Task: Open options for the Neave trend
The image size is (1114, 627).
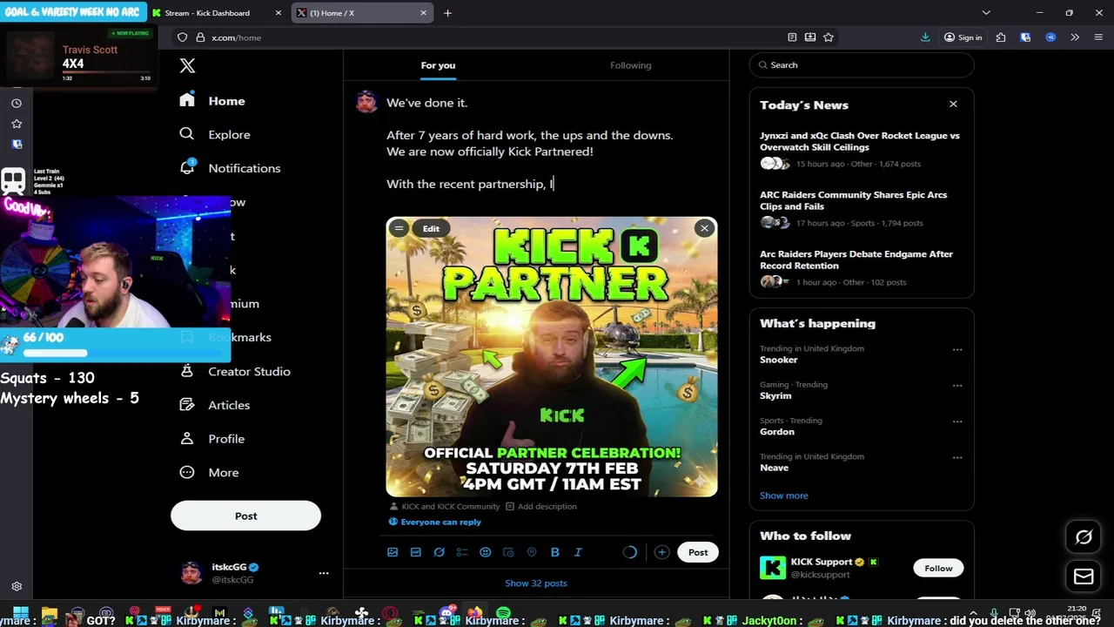Action: pos(957,457)
